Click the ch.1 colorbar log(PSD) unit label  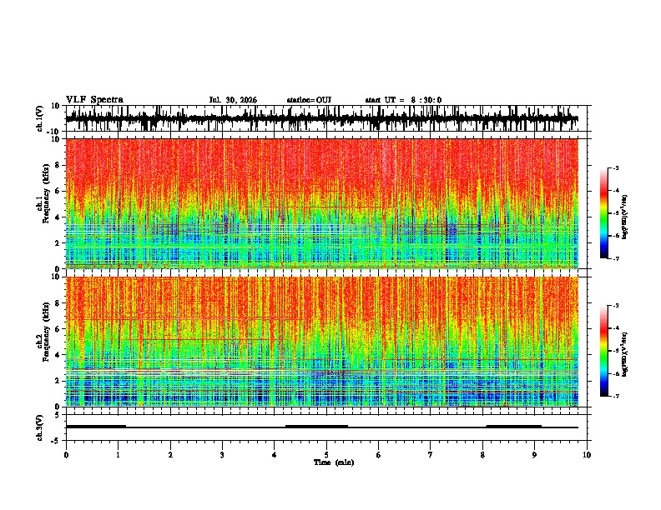coord(626,217)
